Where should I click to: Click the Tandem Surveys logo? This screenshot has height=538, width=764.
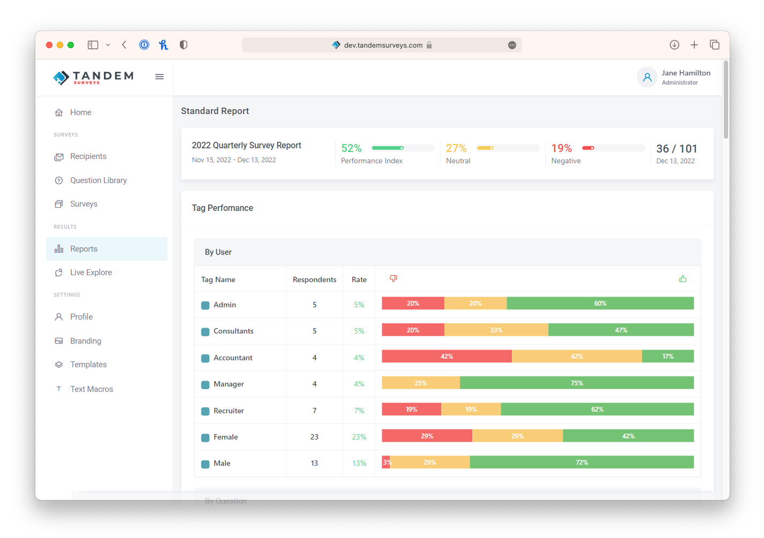pos(92,77)
